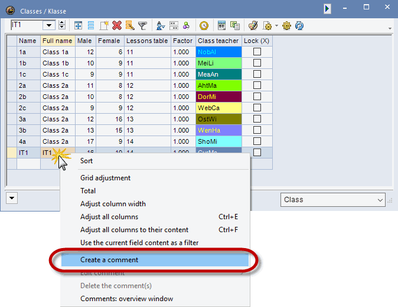Viewport: 398px width, 307px height.
Task: Click the maroon DorMi class teacher cell
Action: click(x=218, y=97)
